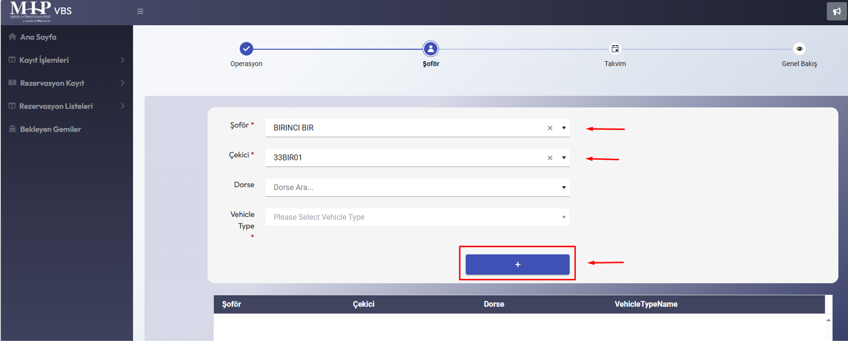
Task: Click the Şoför step person icon
Action: [431, 49]
